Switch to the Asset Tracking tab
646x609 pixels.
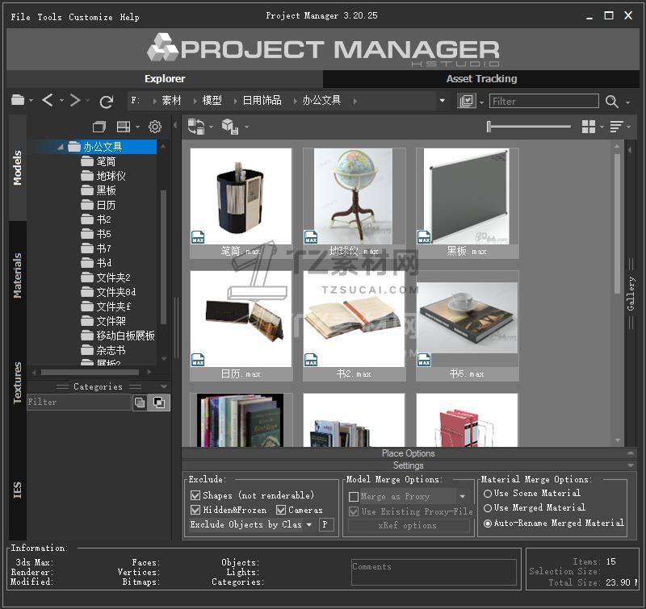click(481, 79)
